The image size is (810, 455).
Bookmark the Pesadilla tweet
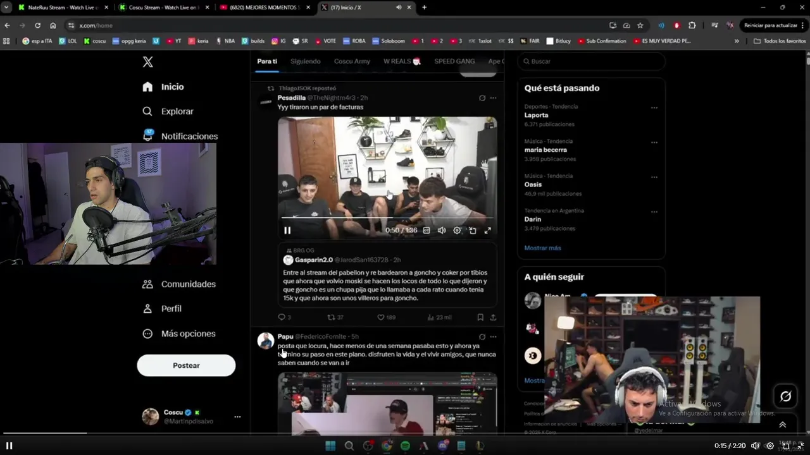coord(480,317)
